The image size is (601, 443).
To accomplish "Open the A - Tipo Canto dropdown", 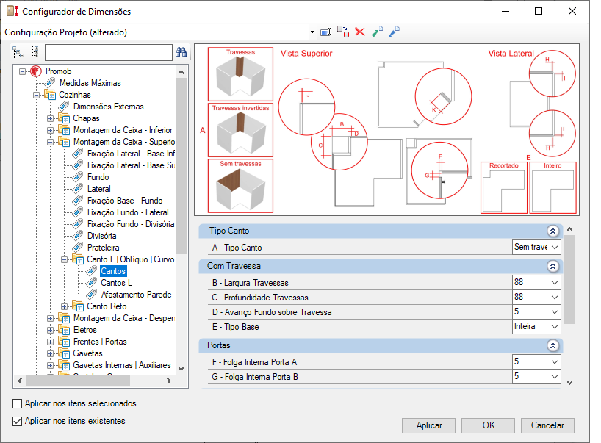I will tap(555, 248).
